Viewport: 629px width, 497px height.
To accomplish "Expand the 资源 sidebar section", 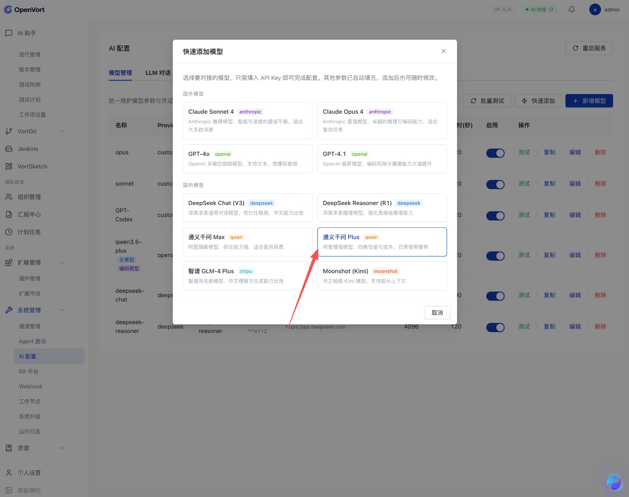I will [62, 448].
